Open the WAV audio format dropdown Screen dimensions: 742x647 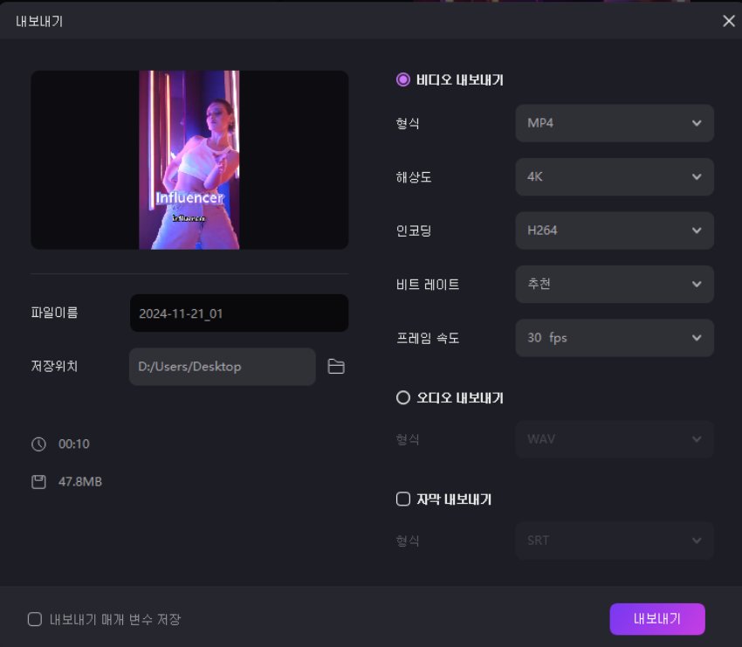tap(614, 439)
